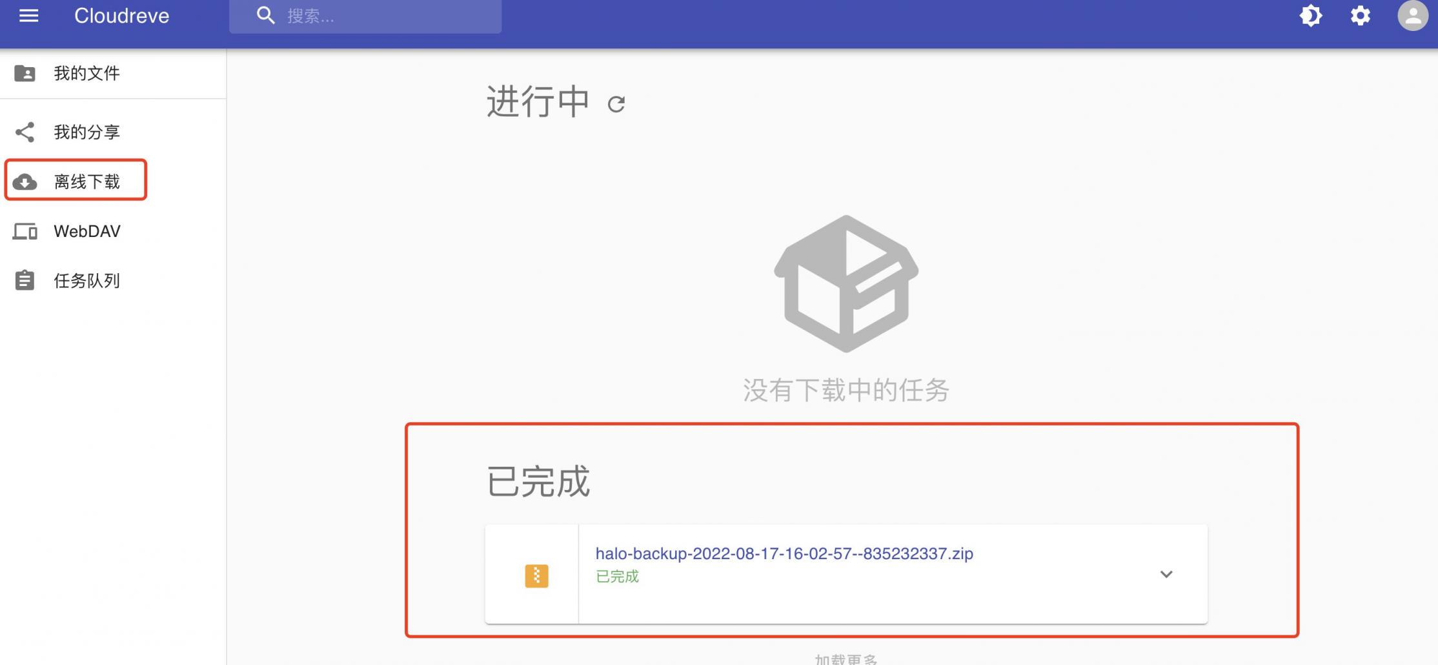Image resolution: width=1438 pixels, height=665 pixels.
Task: Open Cloudreve settings via the gear icon
Action: click(1359, 16)
